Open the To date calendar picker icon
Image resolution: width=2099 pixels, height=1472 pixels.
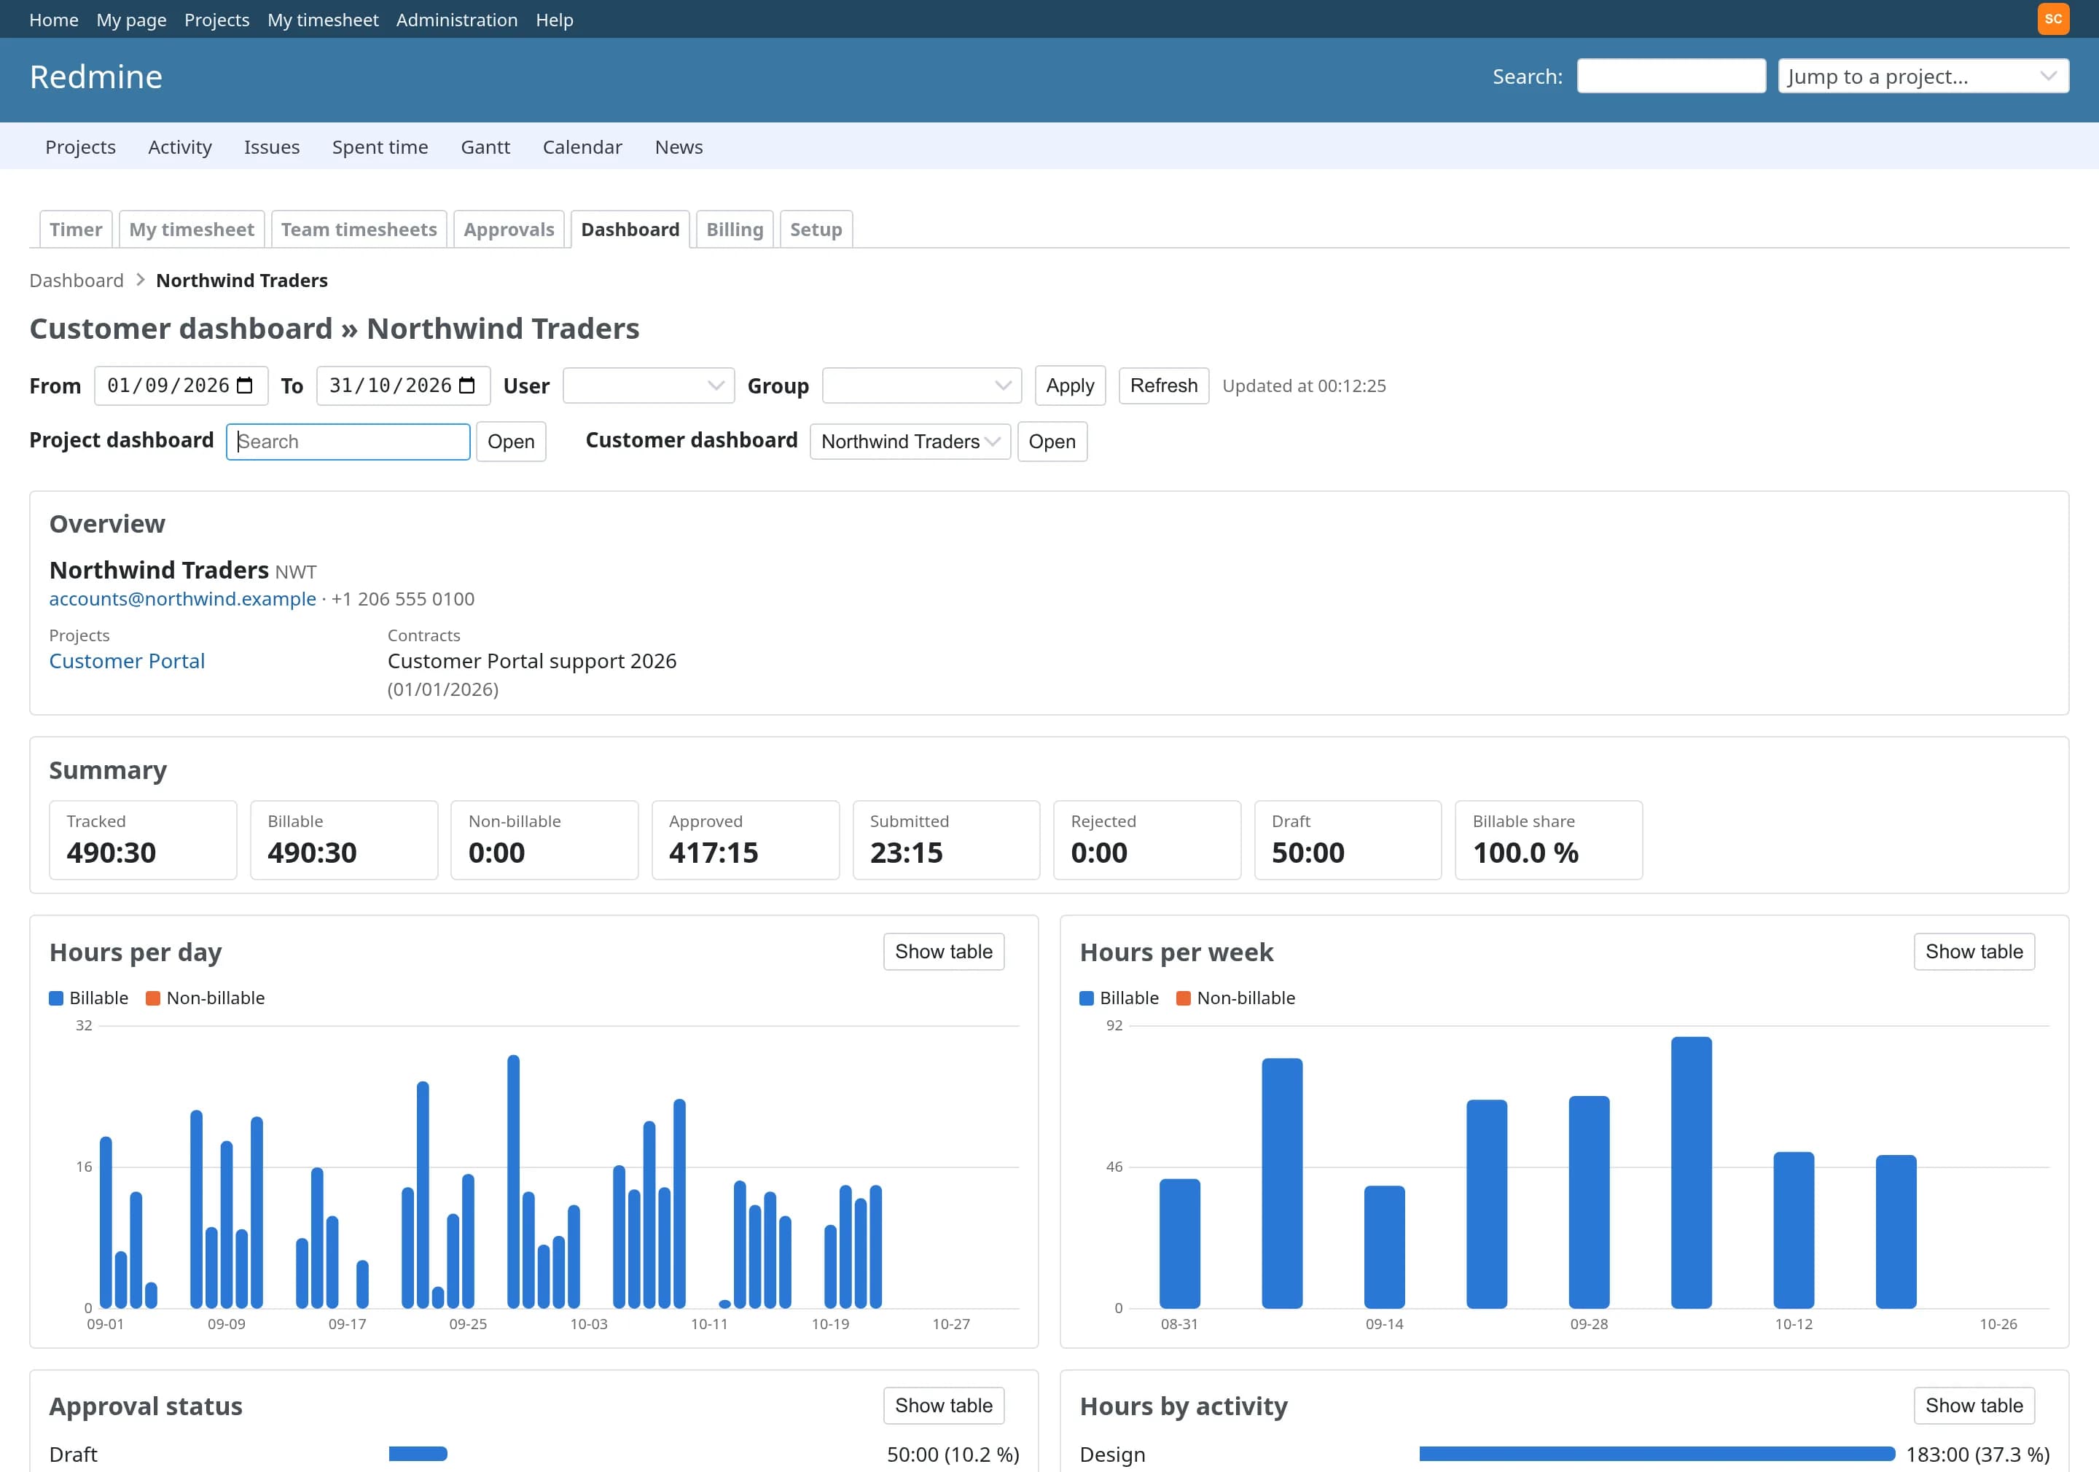[x=467, y=385]
